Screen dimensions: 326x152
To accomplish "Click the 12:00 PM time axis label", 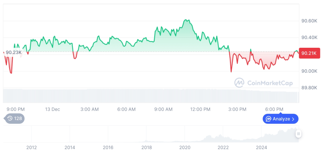I will (x=200, y=109).
